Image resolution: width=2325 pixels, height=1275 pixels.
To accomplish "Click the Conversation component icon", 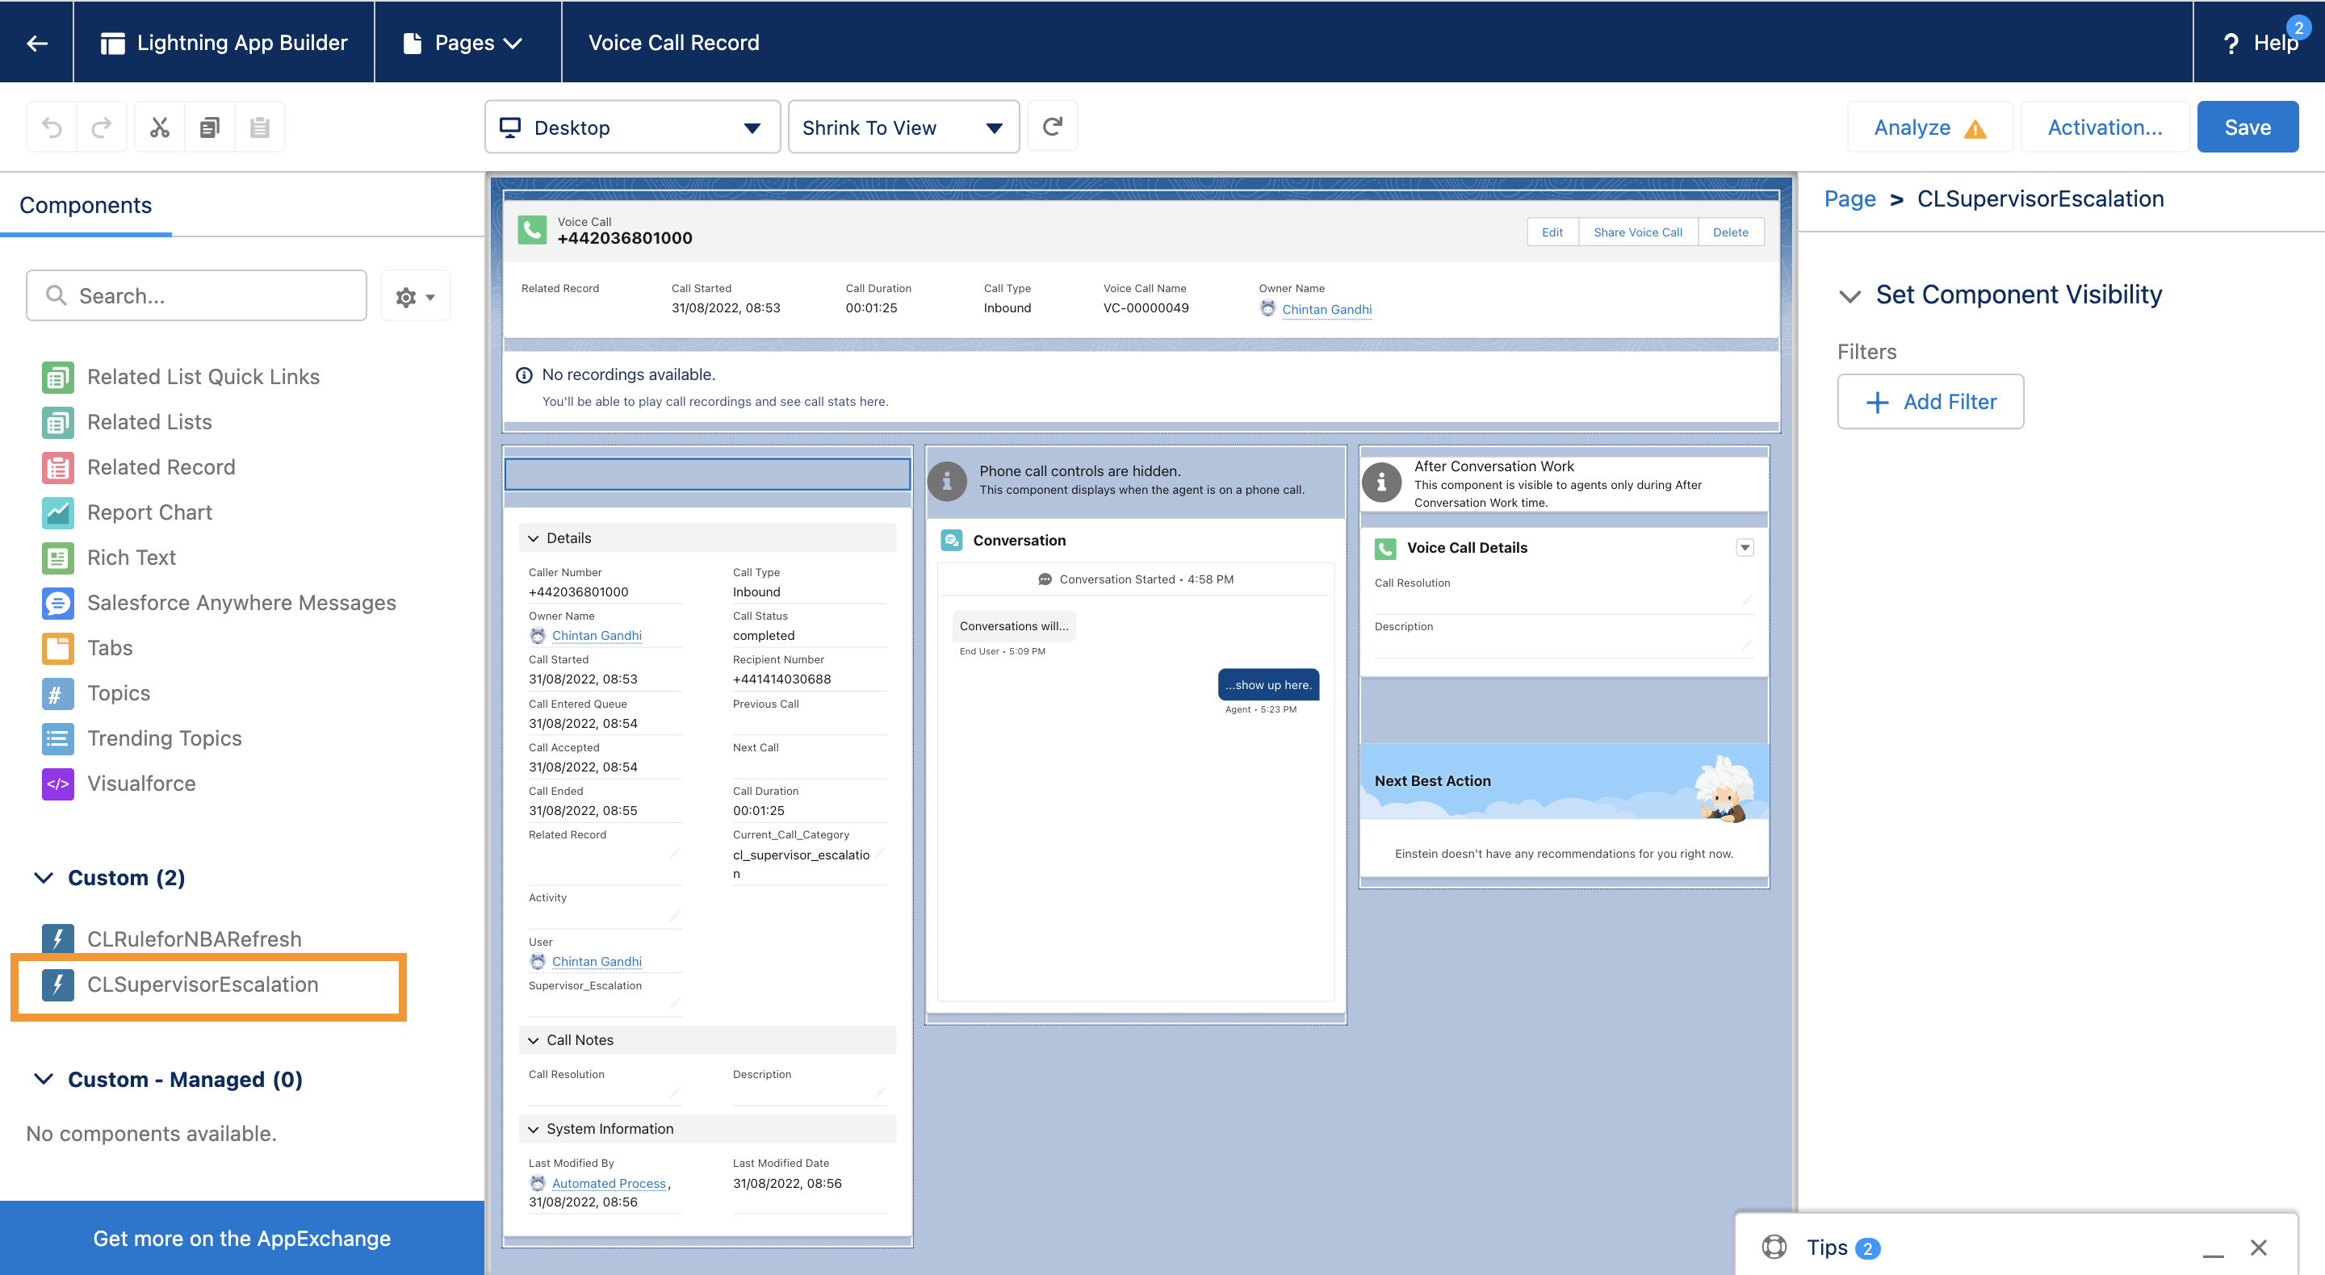I will pyautogui.click(x=951, y=540).
